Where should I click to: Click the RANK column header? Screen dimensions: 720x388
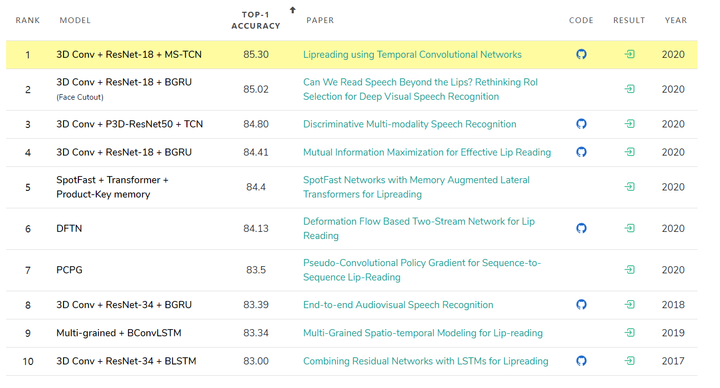pyautogui.click(x=28, y=20)
